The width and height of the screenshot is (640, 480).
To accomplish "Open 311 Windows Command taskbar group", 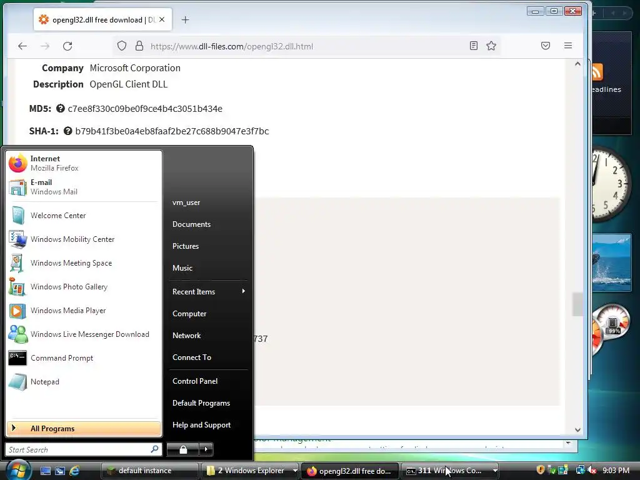I will (x=451, y=471).
